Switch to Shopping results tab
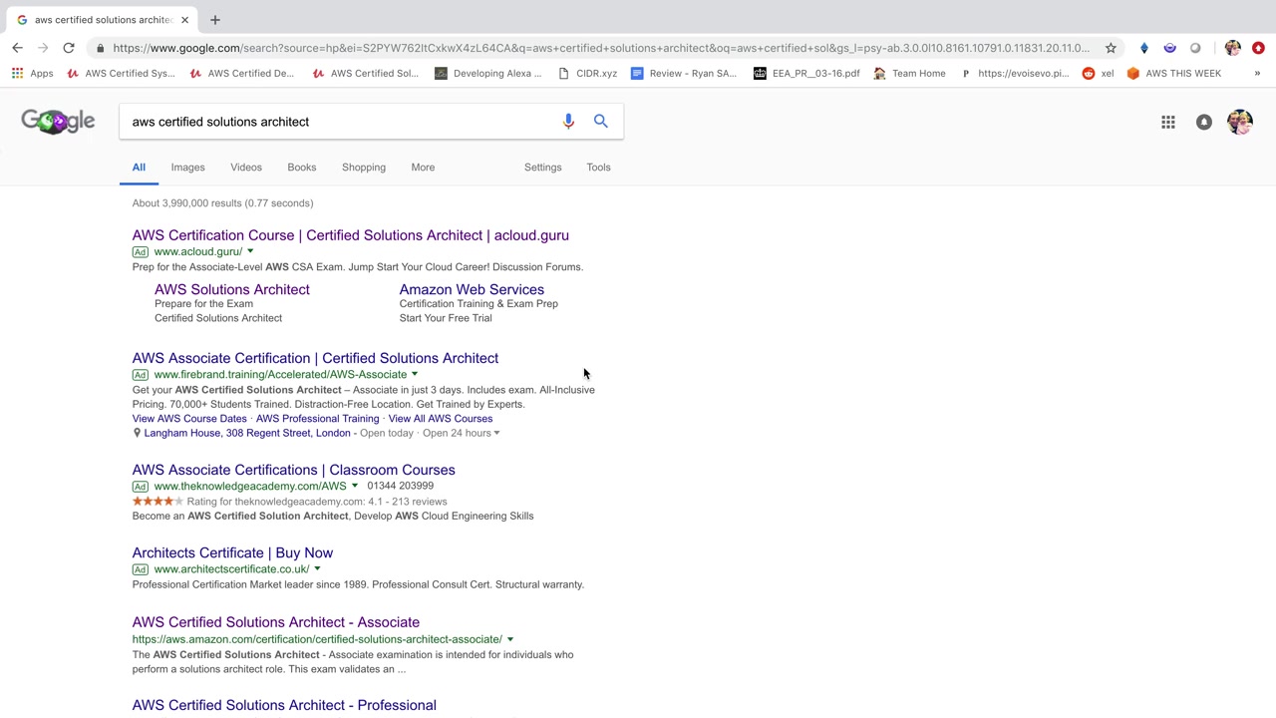Image resolution: width=1276 pixels, height=718 pixels. pos(364,168)
